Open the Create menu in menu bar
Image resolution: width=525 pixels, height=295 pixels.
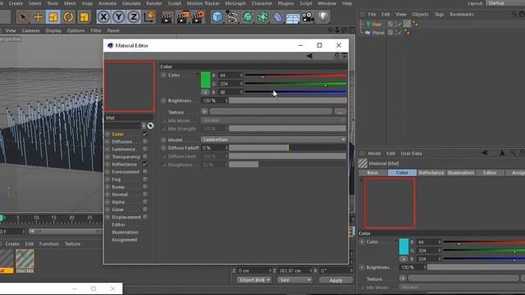pos(16,3)
